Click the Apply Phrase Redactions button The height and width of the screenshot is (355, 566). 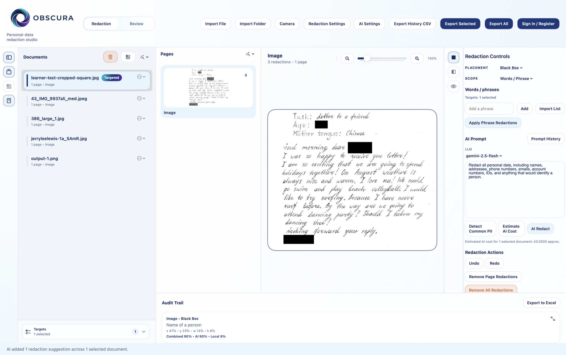click(493, 123)
